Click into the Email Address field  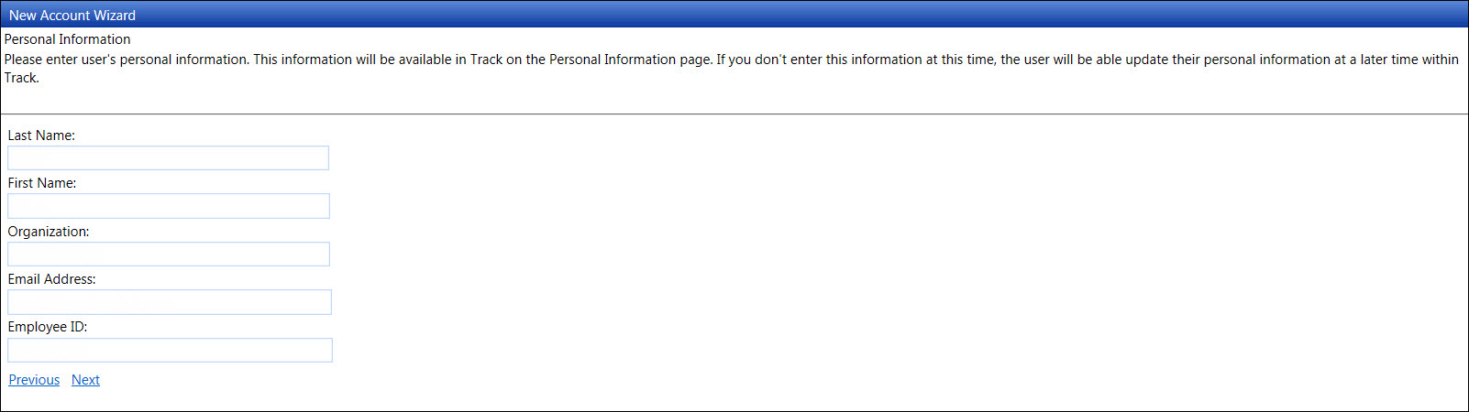point(169,302)
